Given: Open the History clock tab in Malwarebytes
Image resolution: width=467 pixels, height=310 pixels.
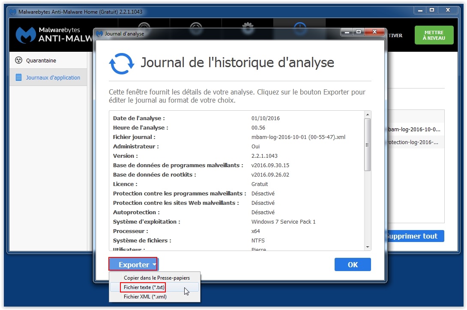Looking at the screenshot, I should click(299, 28).
